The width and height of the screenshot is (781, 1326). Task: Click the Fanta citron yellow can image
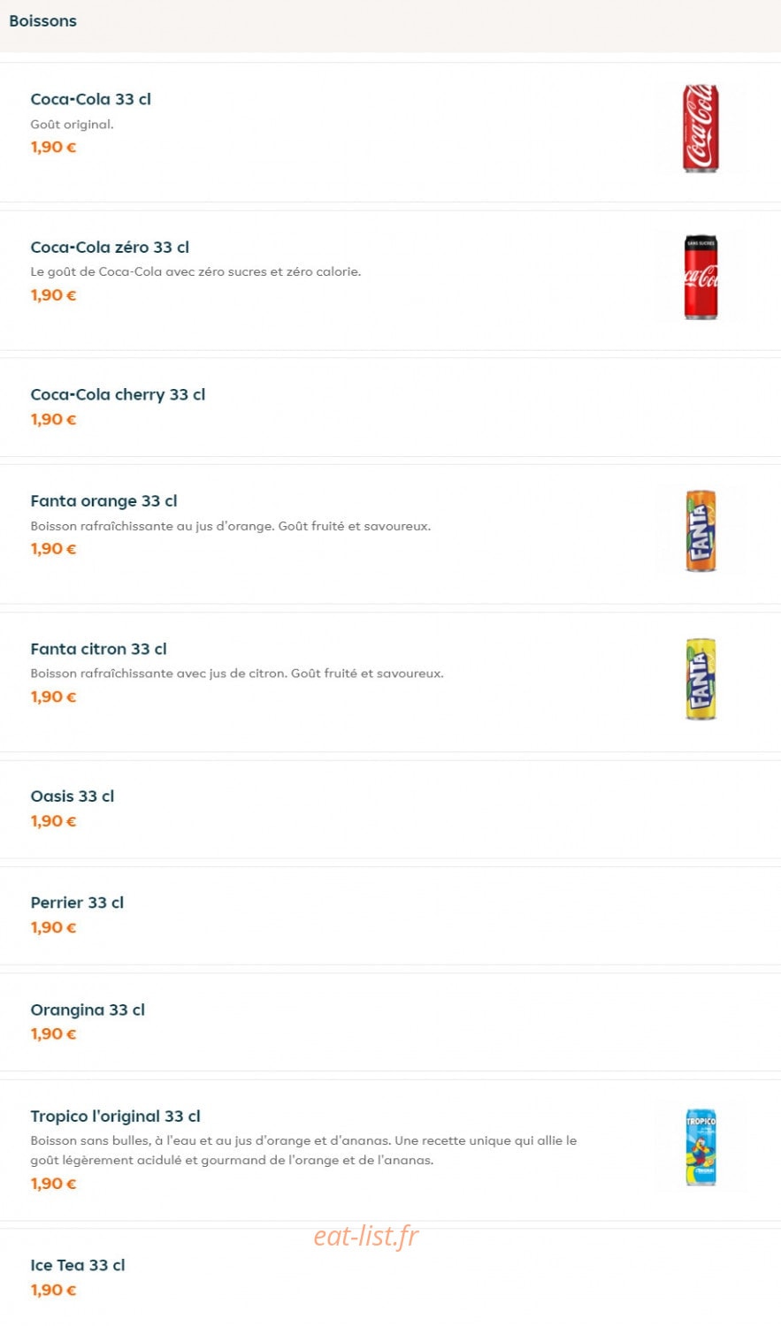coord(701,679)
